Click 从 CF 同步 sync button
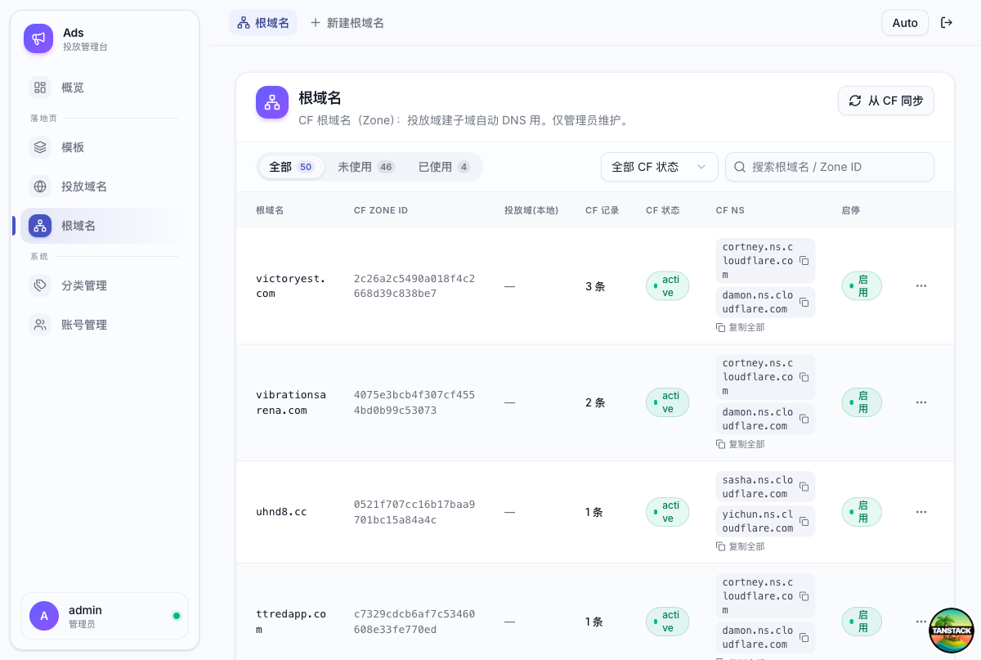 (886, 101)
